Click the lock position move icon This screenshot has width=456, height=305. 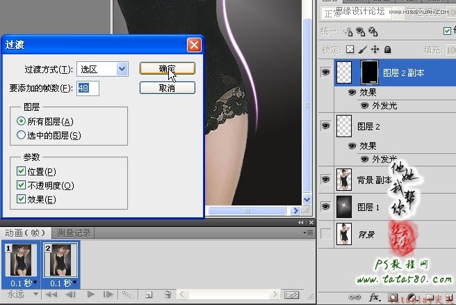(375, 49)
